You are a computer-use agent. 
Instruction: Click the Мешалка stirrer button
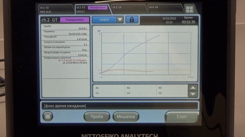[x=126, y=117]
